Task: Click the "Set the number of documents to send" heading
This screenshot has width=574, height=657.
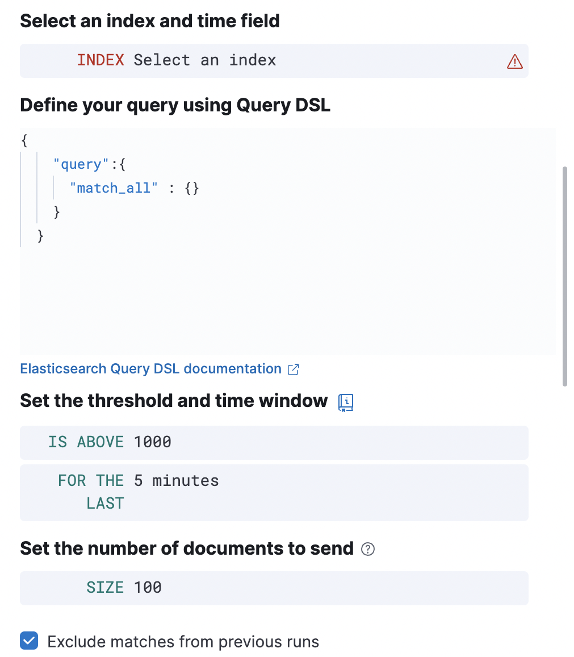Action: (187, 548)
